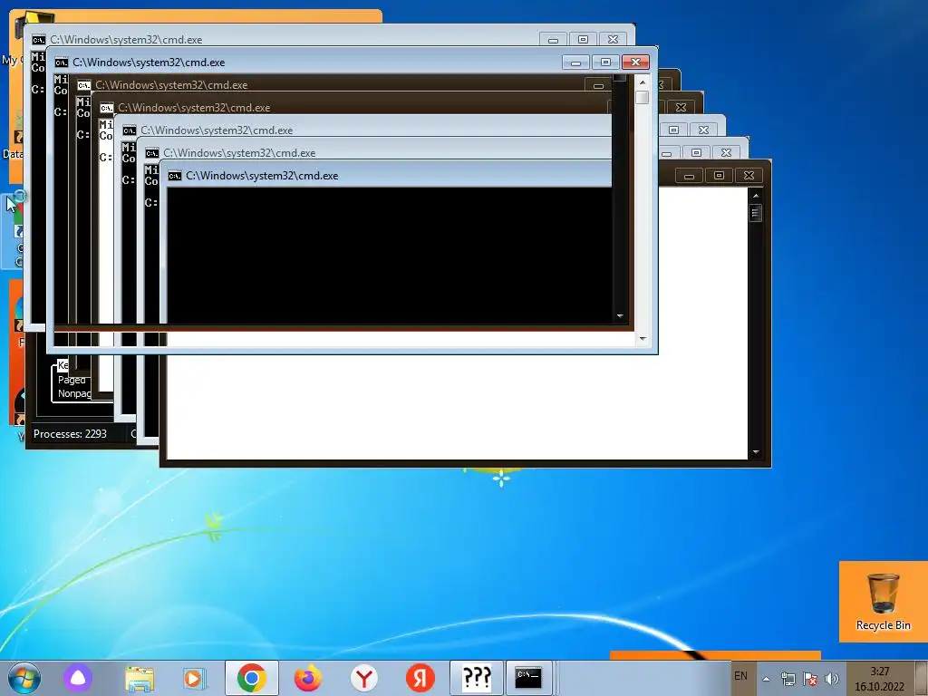Click scrollbar thumb in the active cmd window
The width and height of the screenshot is (928, 696).
[x=643, y=98]
